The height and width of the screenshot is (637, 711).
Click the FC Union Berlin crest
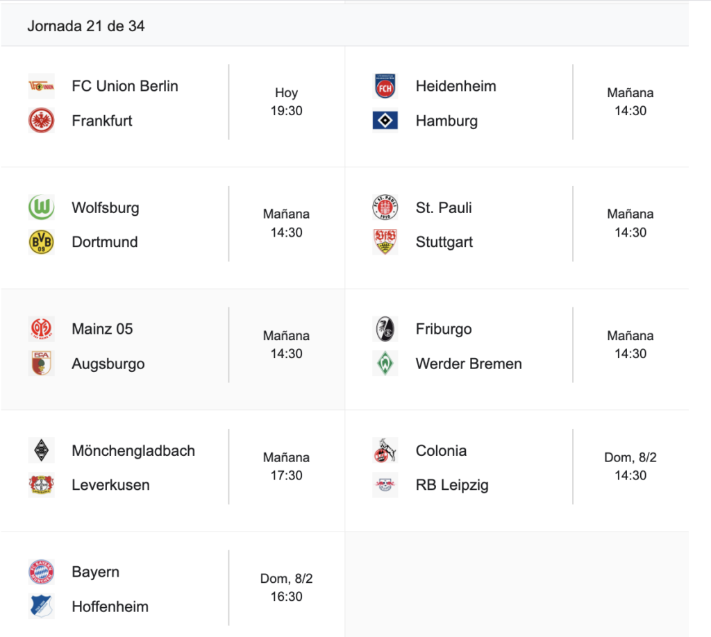[41, 86]
